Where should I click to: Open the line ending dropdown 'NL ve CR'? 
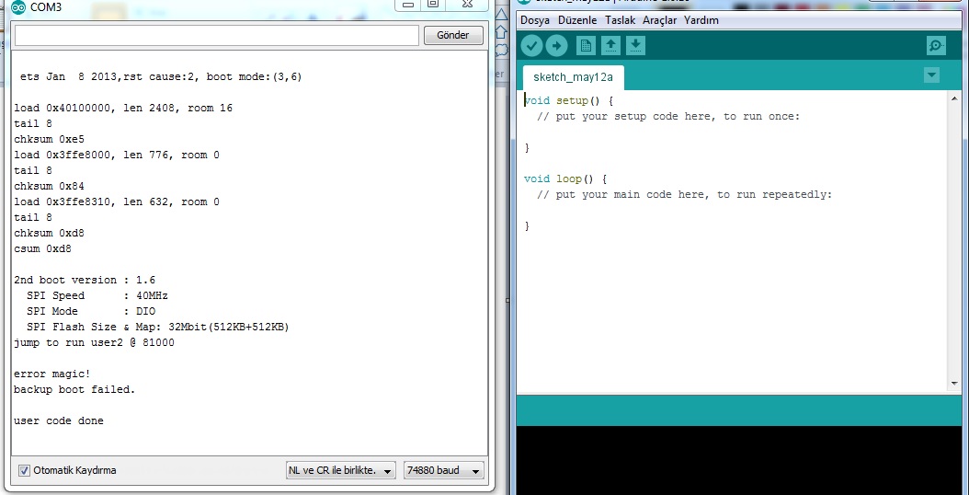(x=341, y=470)
